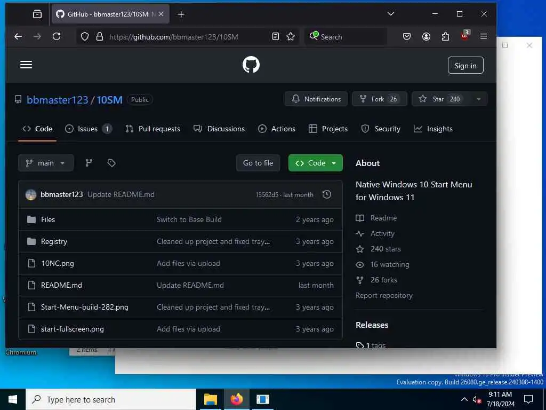This screenshot has height=410, width=546.
Task: Go to the Discussions tab
Action: [219, 129]
